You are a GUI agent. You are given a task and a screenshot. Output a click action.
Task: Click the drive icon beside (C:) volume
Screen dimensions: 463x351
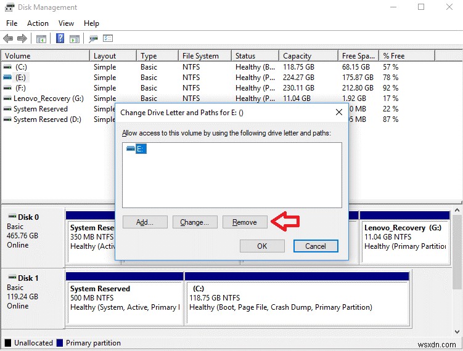point(7,67)
